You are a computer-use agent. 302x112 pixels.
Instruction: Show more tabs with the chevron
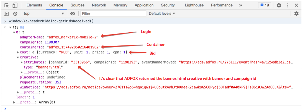click(x=240, y=5)
